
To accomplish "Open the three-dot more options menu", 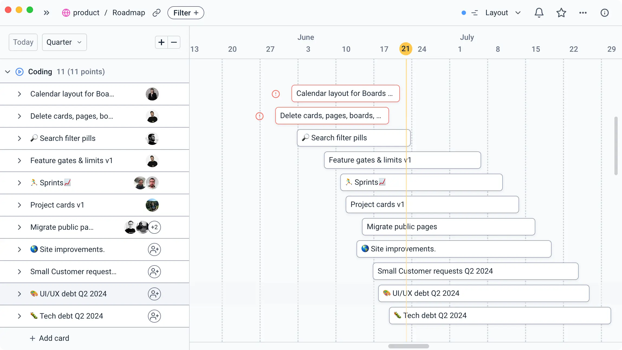I will coord(583,13).
